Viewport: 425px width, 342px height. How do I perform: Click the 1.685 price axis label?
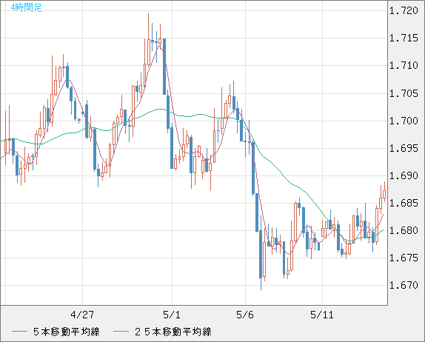coord(404,203)
